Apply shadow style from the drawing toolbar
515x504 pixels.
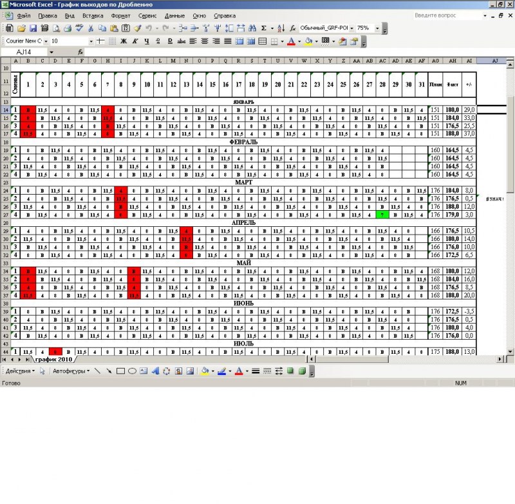click(290, 371)
